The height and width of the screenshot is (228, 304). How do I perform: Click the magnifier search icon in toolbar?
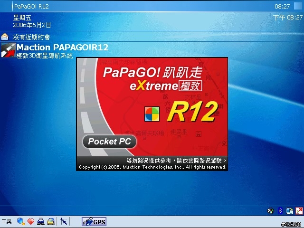pos(21,221)
